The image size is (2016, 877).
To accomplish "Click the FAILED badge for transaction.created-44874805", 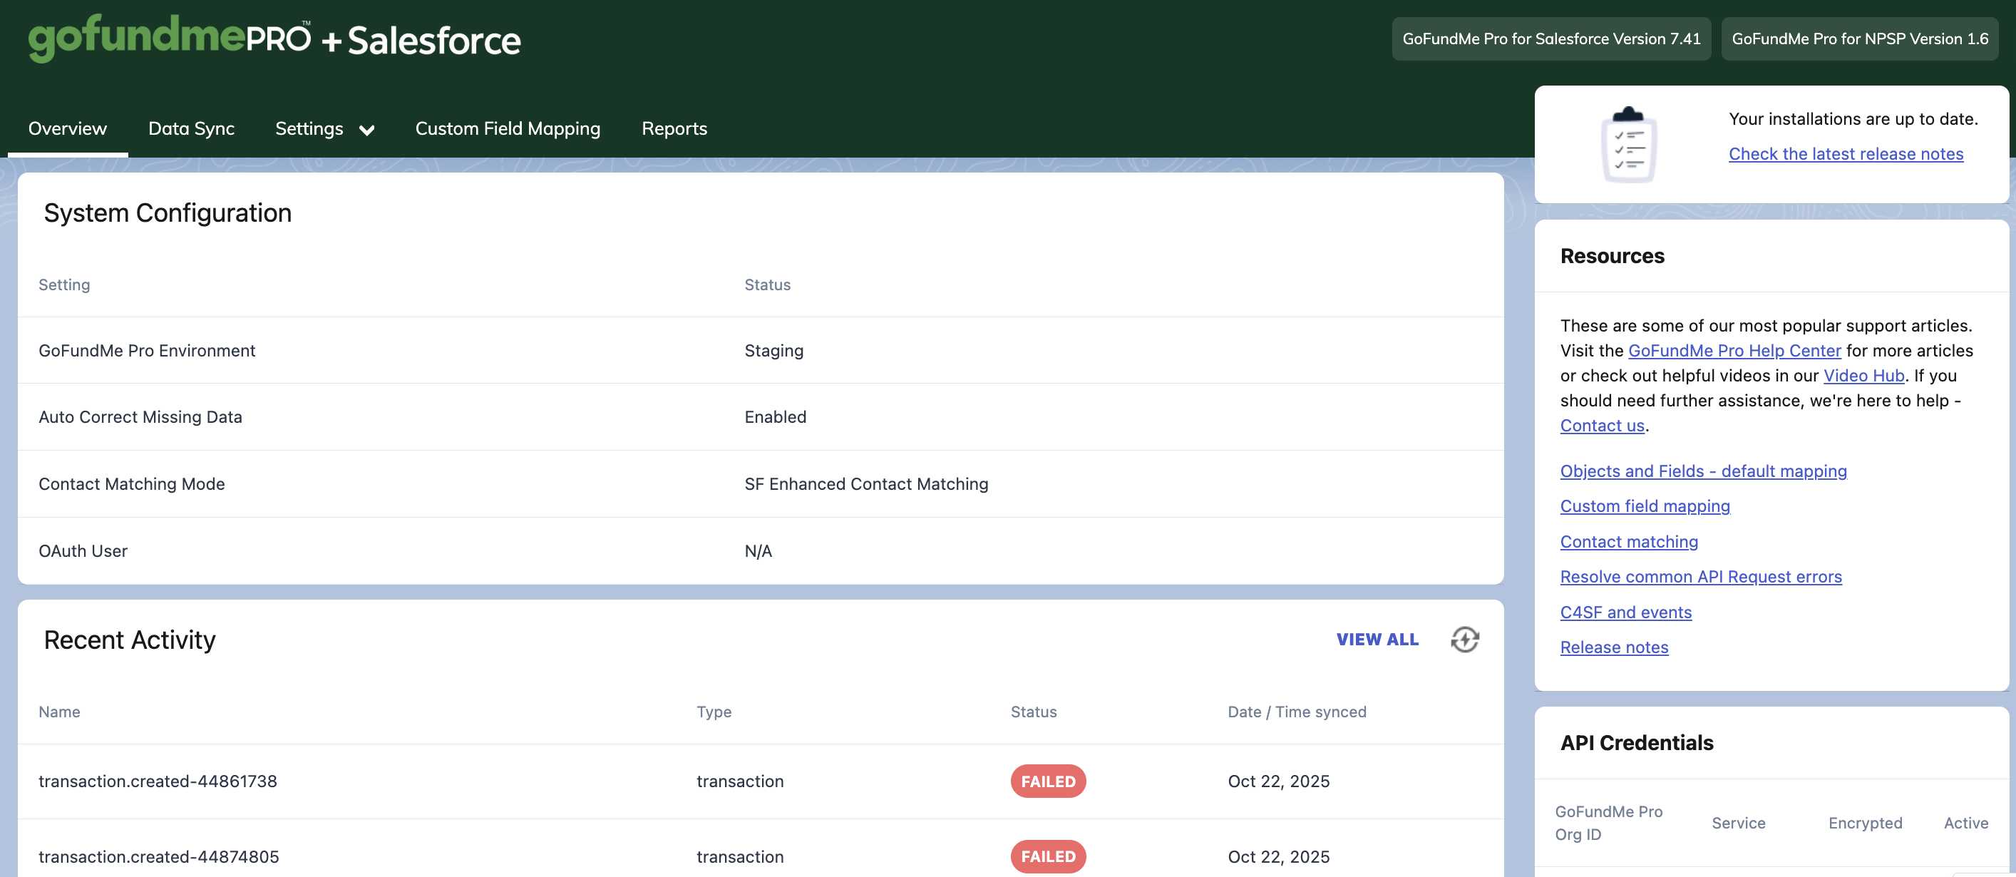I will 1048,856.
